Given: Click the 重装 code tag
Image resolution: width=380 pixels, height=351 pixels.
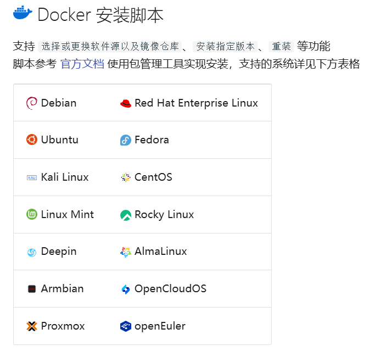Looking at the screenshot, I should tap(281, 46).
